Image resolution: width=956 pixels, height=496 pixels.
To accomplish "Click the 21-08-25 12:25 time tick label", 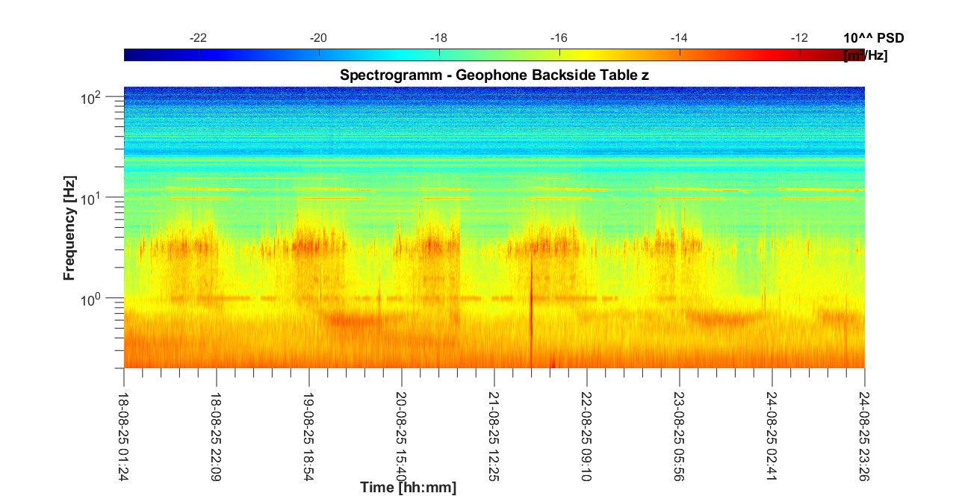I will click(x=494, y=427).
